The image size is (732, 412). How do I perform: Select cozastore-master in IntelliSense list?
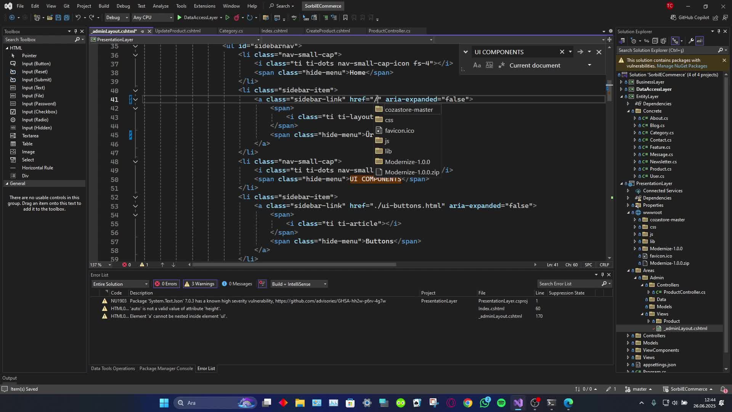[408, 109]
